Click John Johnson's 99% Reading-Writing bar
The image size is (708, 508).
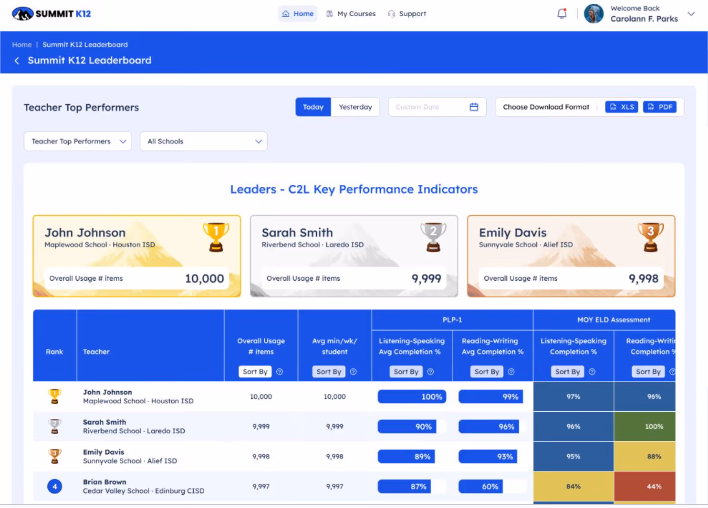(x=490, y=396)
